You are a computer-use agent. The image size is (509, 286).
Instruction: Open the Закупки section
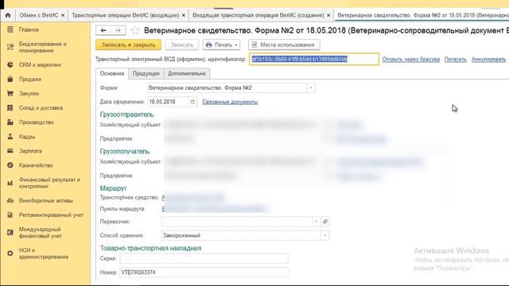pyautogui.click(x=29, y=94)
